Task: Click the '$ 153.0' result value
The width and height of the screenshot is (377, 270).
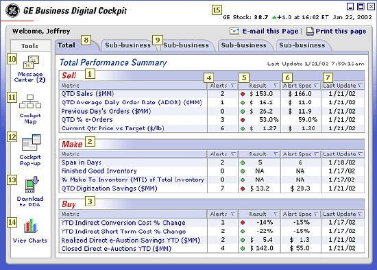Action: pyautogui.click(x=261, y=94)
